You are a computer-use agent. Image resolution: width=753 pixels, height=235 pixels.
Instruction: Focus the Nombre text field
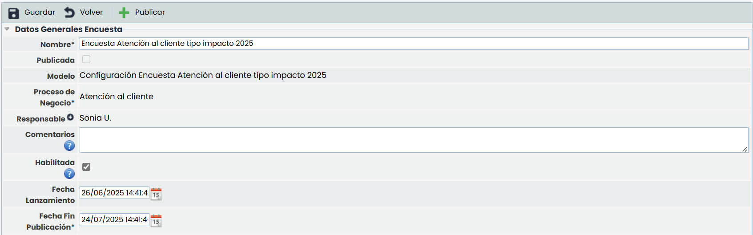pos(414,44)
